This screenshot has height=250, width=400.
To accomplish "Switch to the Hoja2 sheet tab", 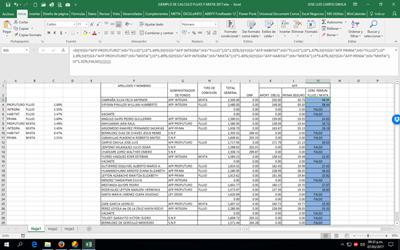I will click(53, 229).
